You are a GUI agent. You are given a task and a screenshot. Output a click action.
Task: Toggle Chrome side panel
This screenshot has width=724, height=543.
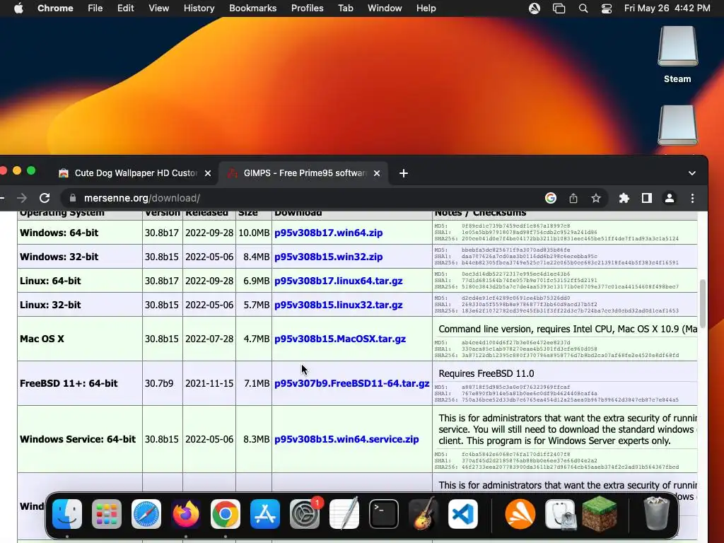pyautogui.click(x=647, y=198)
